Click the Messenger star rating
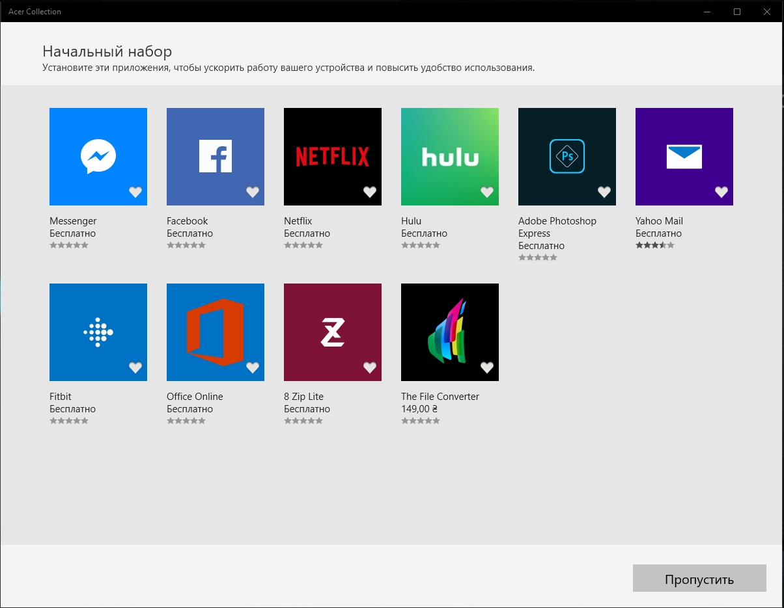This screenshot has height=608, width=784. tap(69, 245)
